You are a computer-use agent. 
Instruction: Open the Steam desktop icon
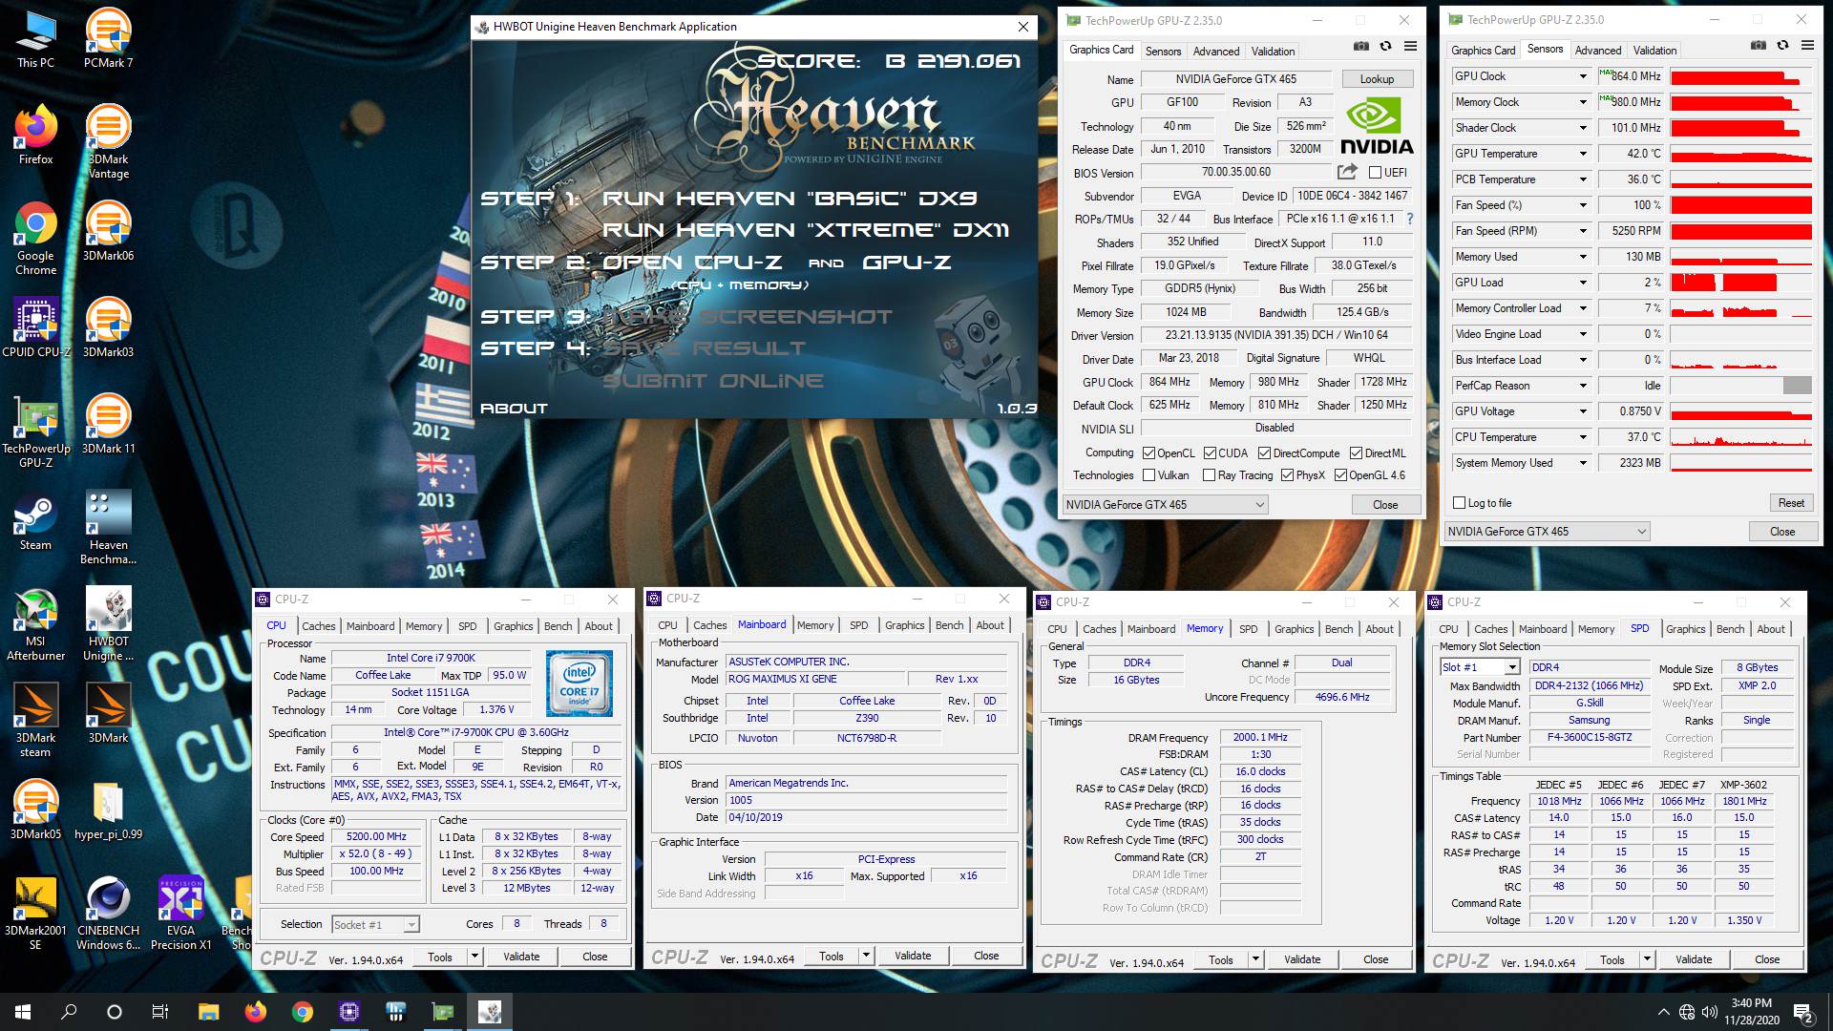point(36,520)
